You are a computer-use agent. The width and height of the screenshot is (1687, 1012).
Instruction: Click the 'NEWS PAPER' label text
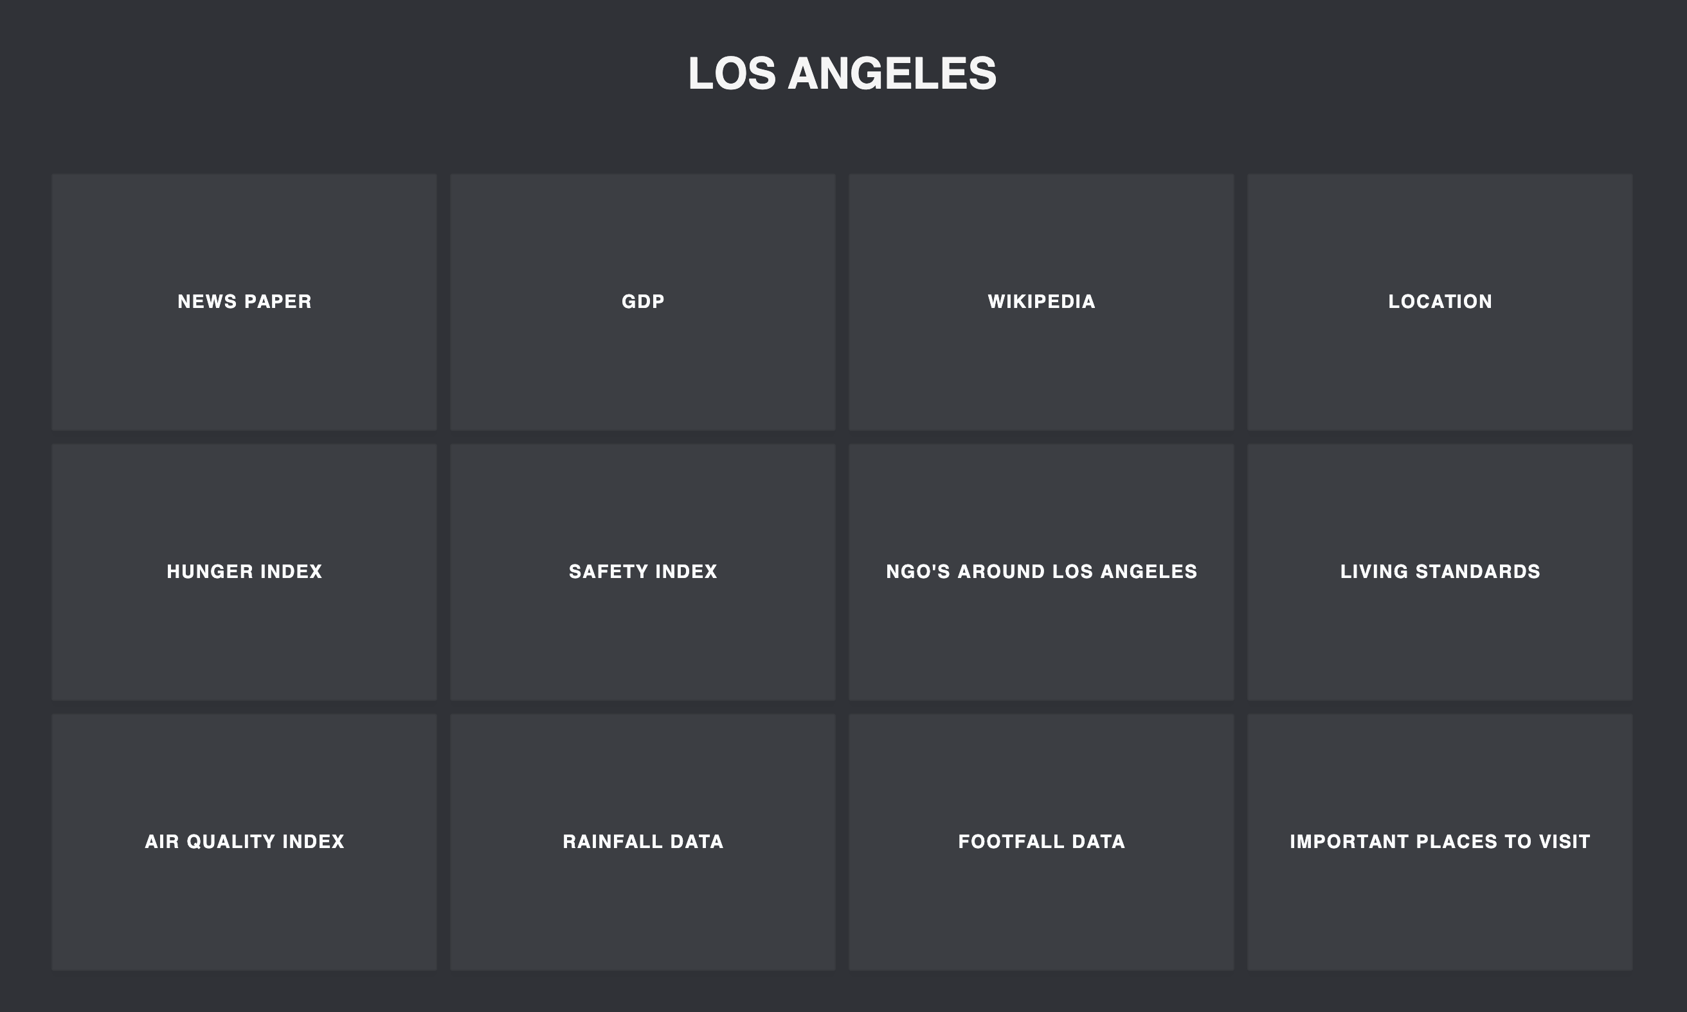(x=244, y=302)
